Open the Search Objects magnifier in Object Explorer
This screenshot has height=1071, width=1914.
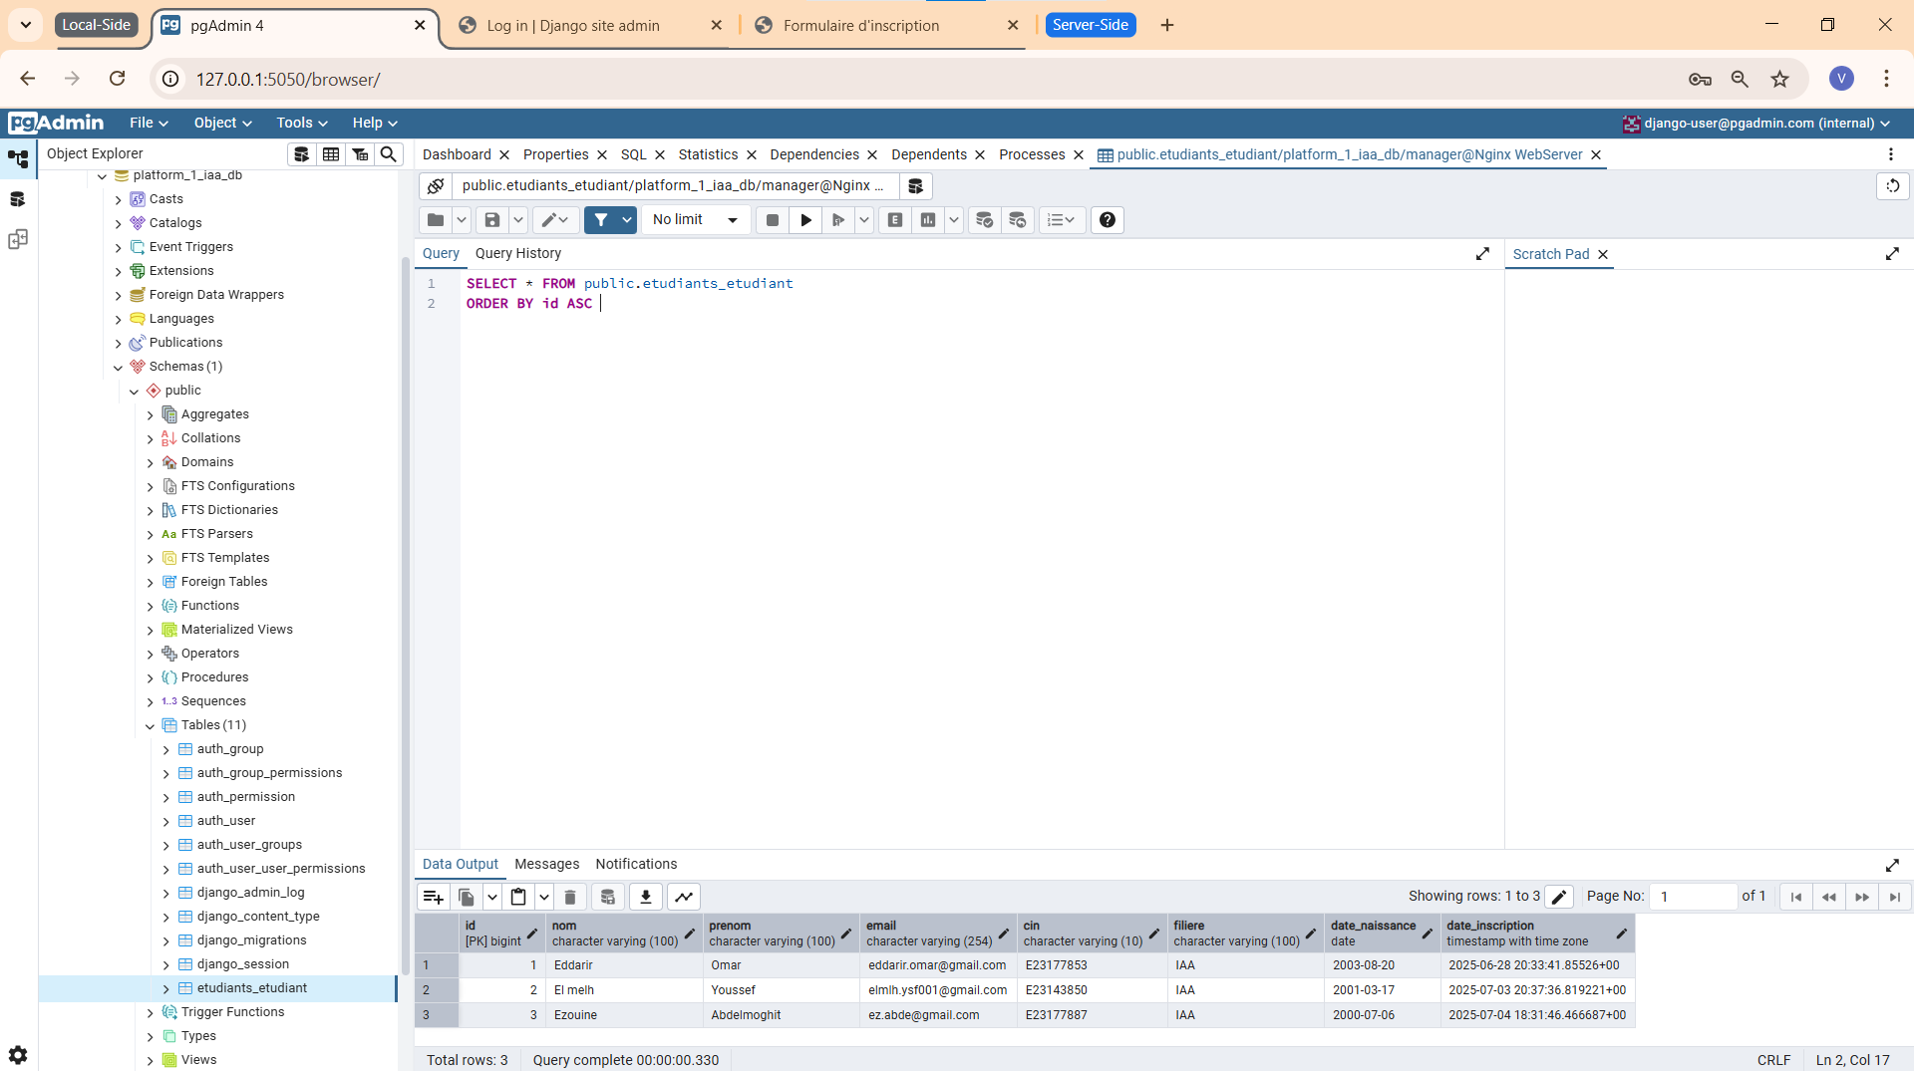click(389, 153)
